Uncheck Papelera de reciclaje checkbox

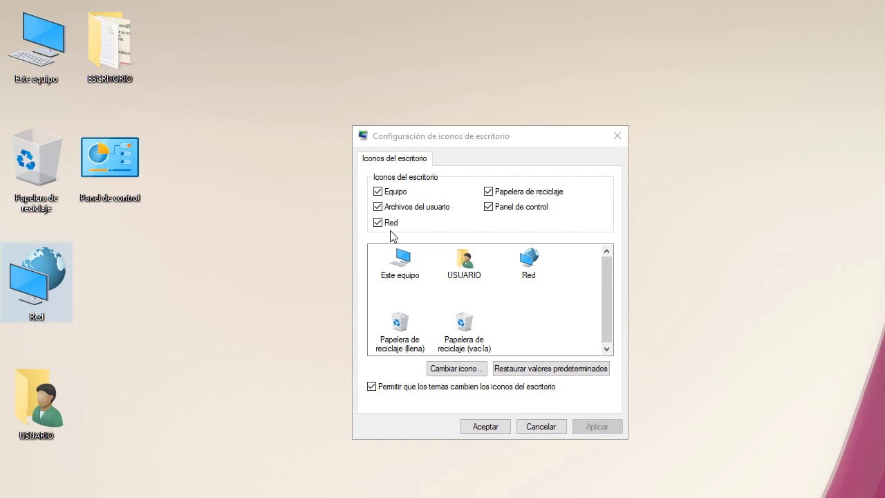488,192
